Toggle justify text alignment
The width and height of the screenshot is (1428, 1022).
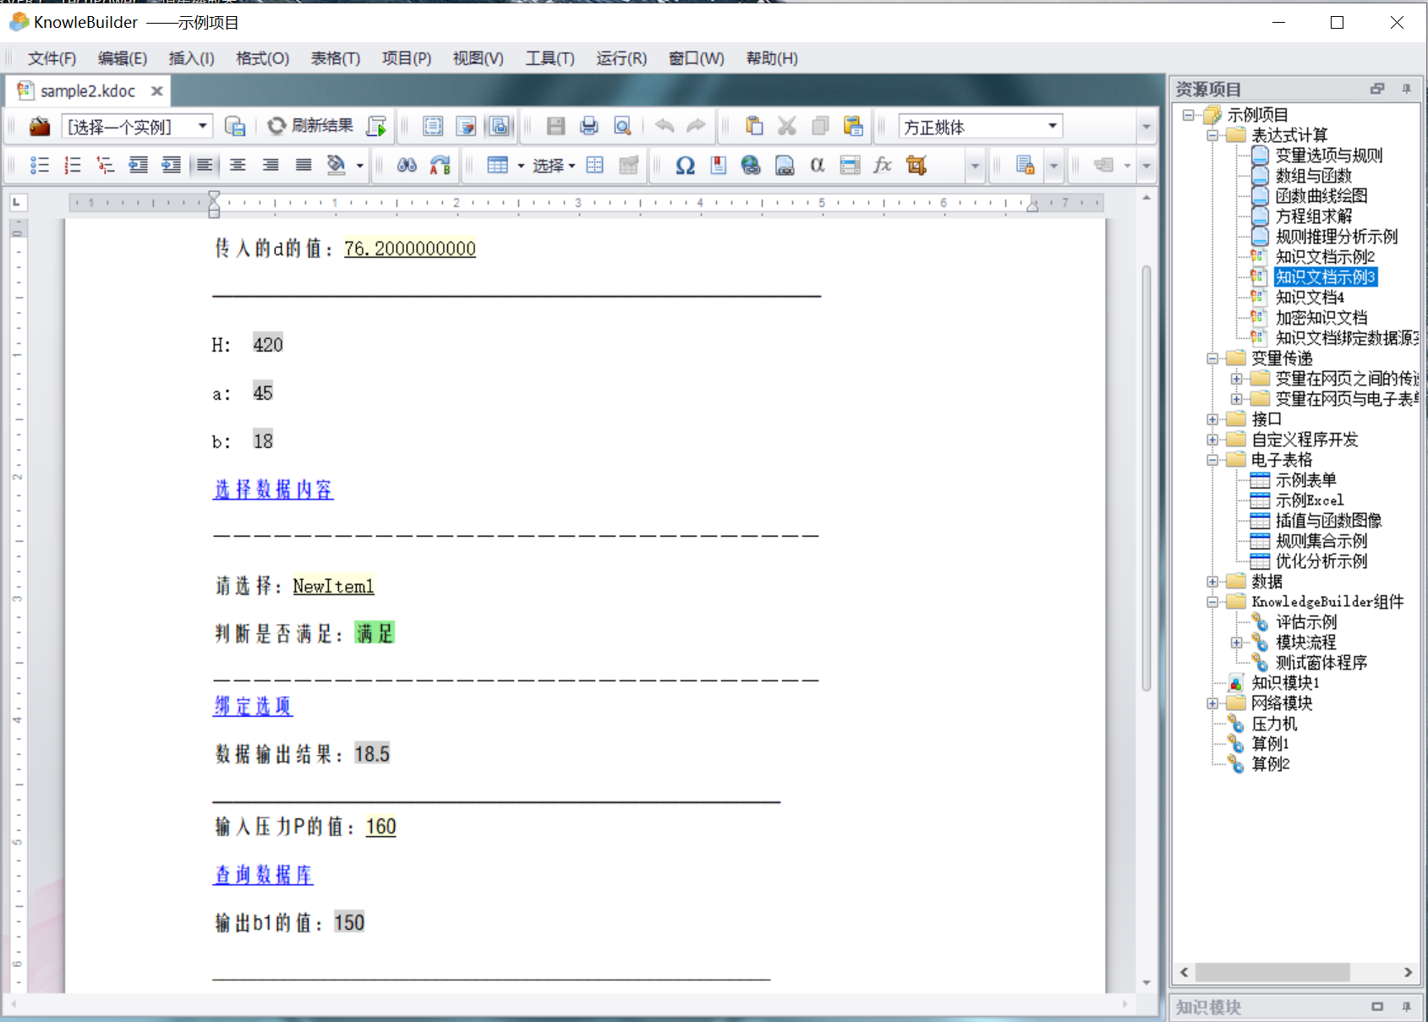[304, 166]
